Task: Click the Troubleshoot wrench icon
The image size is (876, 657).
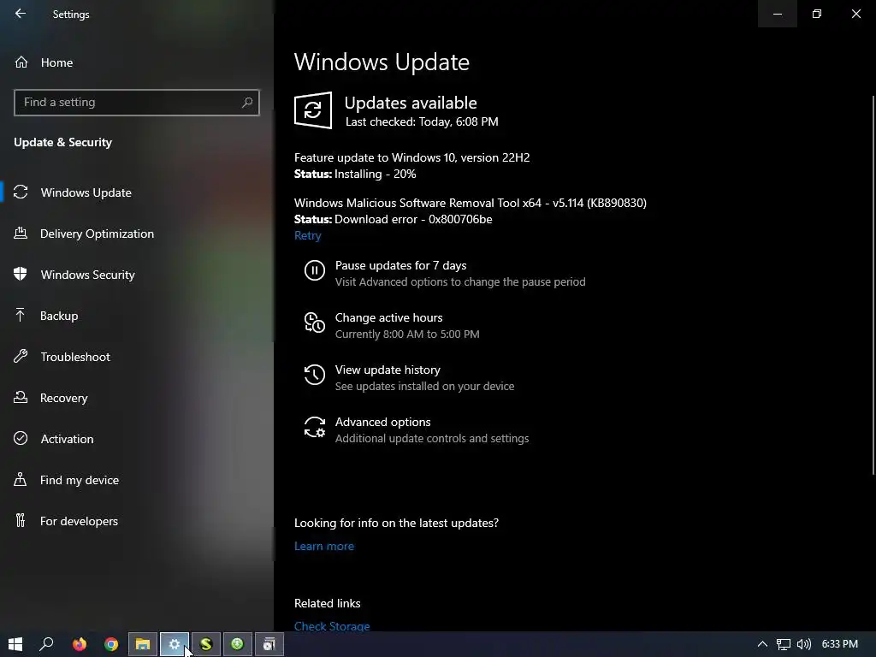Action: point(21,356)
